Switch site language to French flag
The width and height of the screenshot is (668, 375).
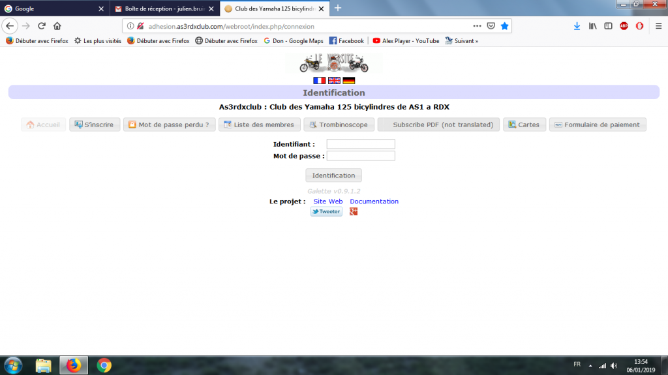click(319, 80)
